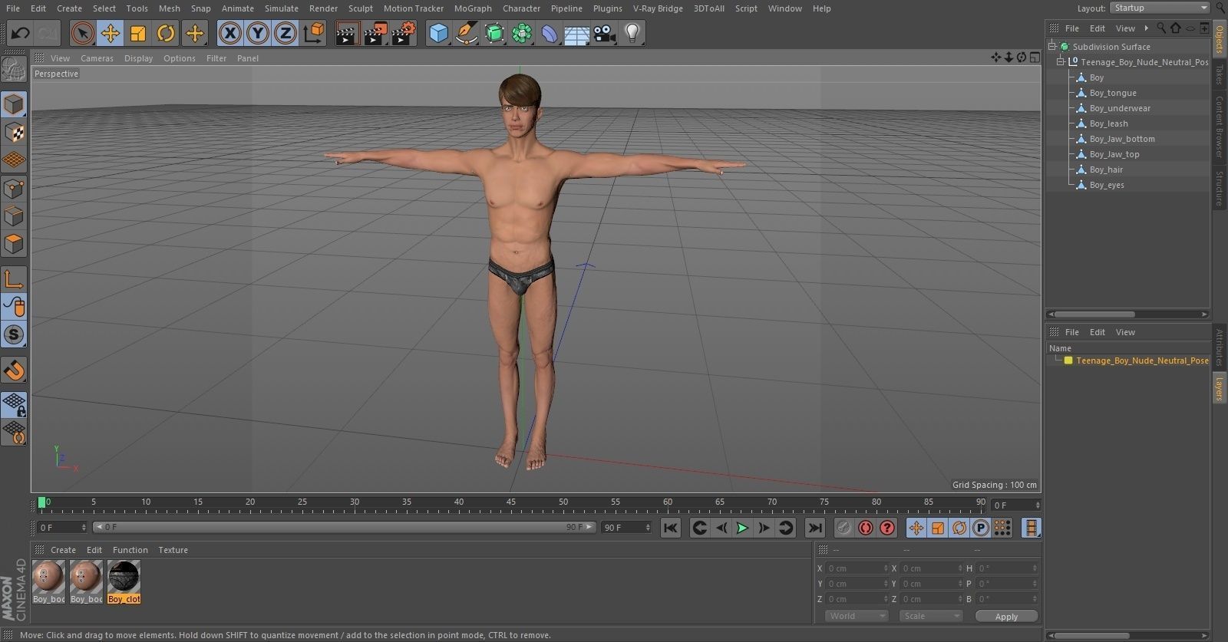Open viewport Display menu
This screenshot has width=1228, height=642.
138,58
